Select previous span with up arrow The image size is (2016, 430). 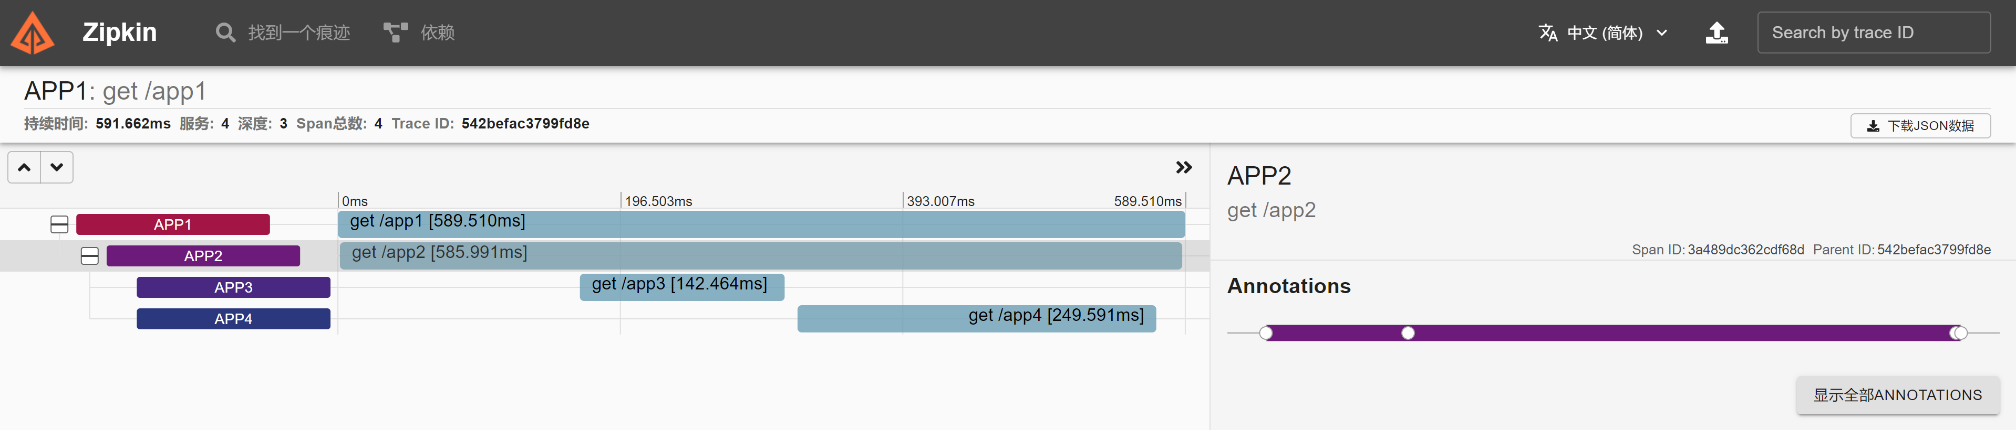(x=24, y=167)
